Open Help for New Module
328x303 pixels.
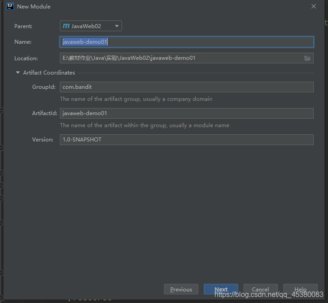300,289
